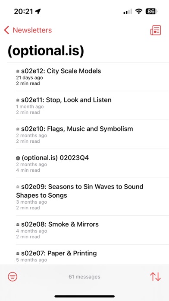This screenshot has height=301, width=169.
Task: Tap the small icon beside s02e08
Action: coord(18,224)
